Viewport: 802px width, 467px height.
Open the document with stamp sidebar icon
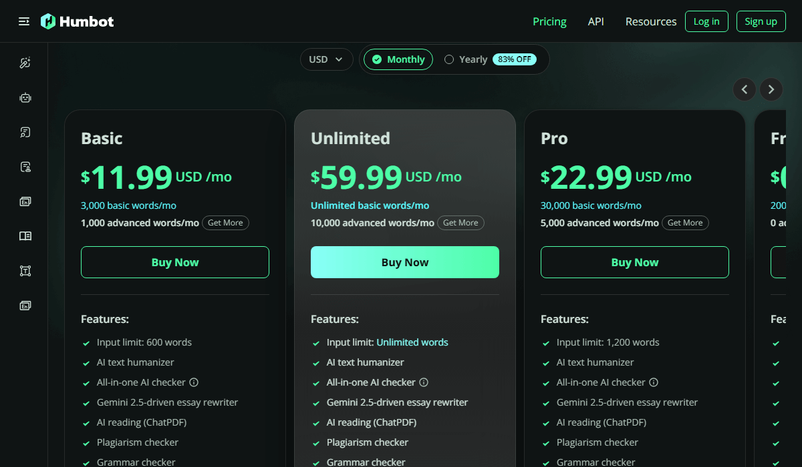(25, 167)
